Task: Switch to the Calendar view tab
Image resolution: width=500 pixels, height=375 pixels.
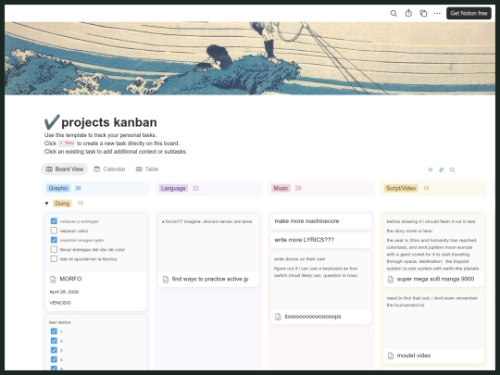Action: (x=109, y=169)
